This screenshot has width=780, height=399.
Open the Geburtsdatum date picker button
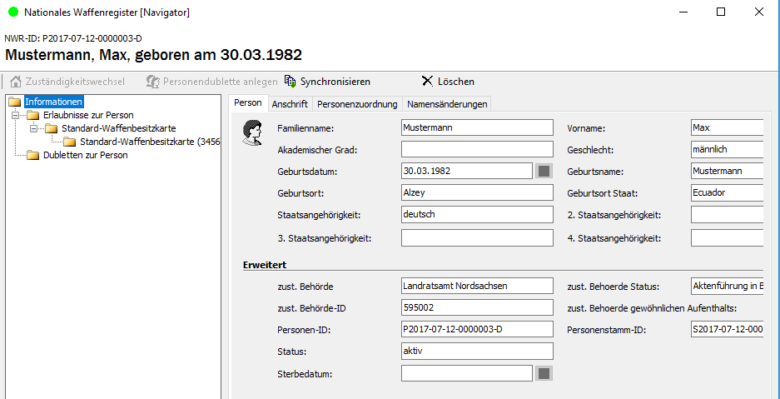pos(544,171)
